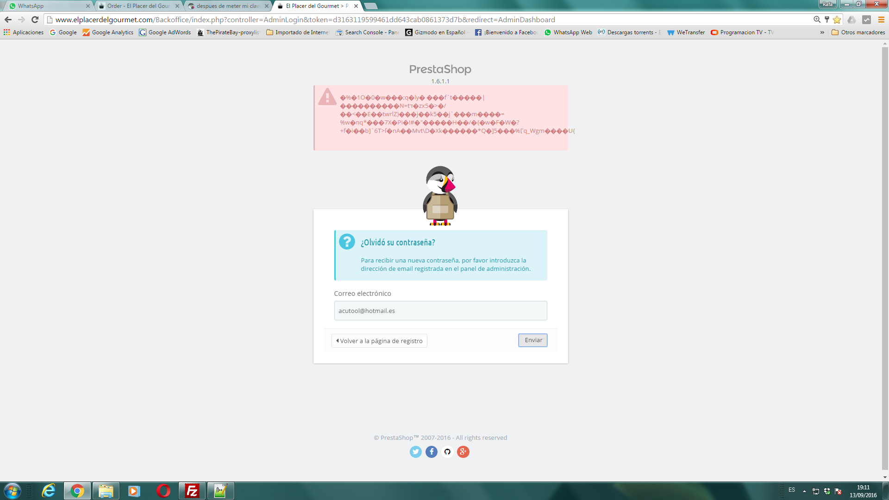
Task: Open Otros marcadores bookmarks folder
Action: tap(858, 32)
